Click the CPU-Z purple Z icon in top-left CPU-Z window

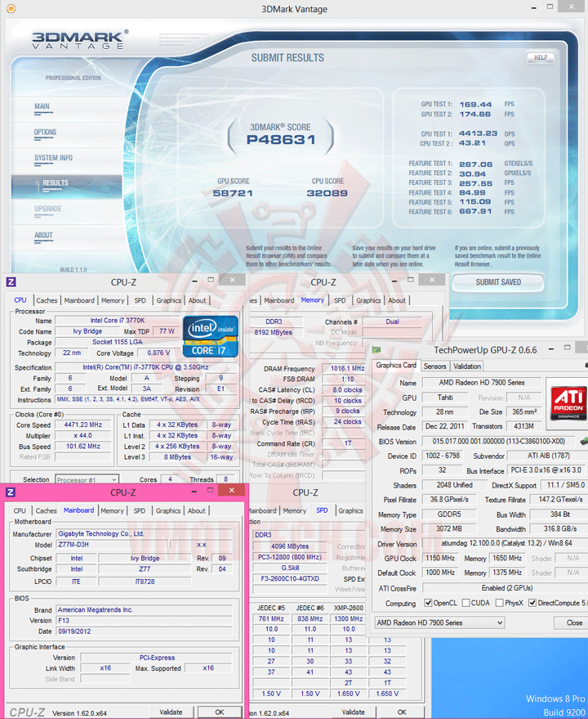[11, 282]
